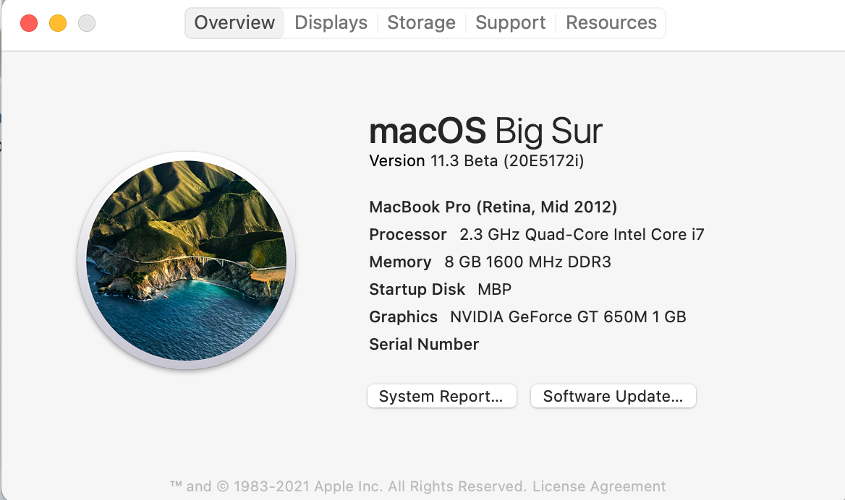Open System Report
845x500 pixels.
[442, 396]
